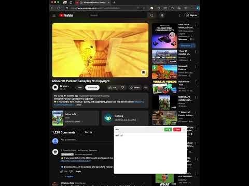Like the video with thumbs-up
Viewport: 249px width, 186px height.
(x=113, y=88)
